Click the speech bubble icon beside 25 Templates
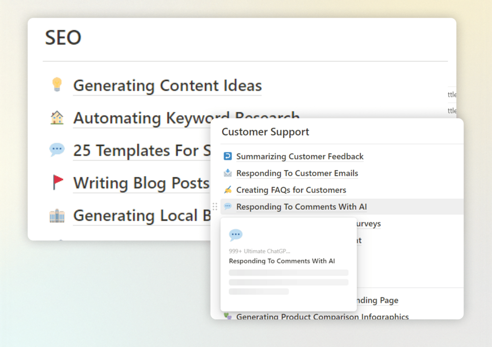Image resolution: width=492 pixels, height=347 pixels. pos(57,150)
